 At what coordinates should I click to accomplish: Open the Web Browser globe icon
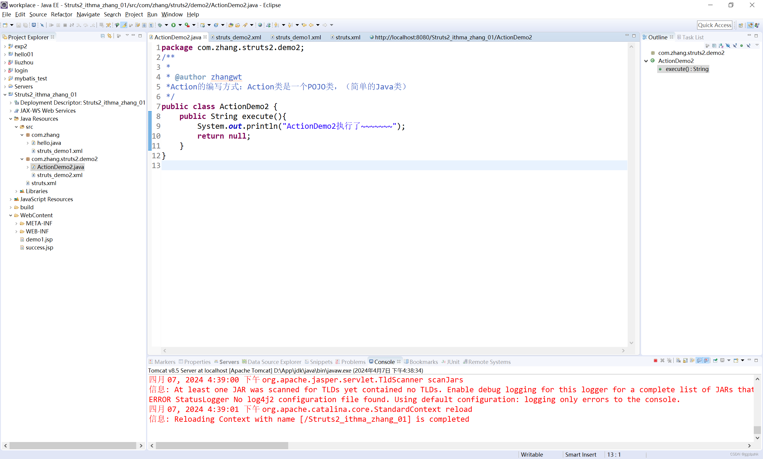coord(260,25)
